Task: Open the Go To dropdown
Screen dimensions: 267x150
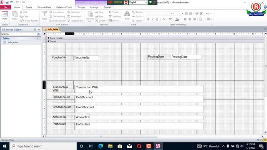Action: point(138,16)
